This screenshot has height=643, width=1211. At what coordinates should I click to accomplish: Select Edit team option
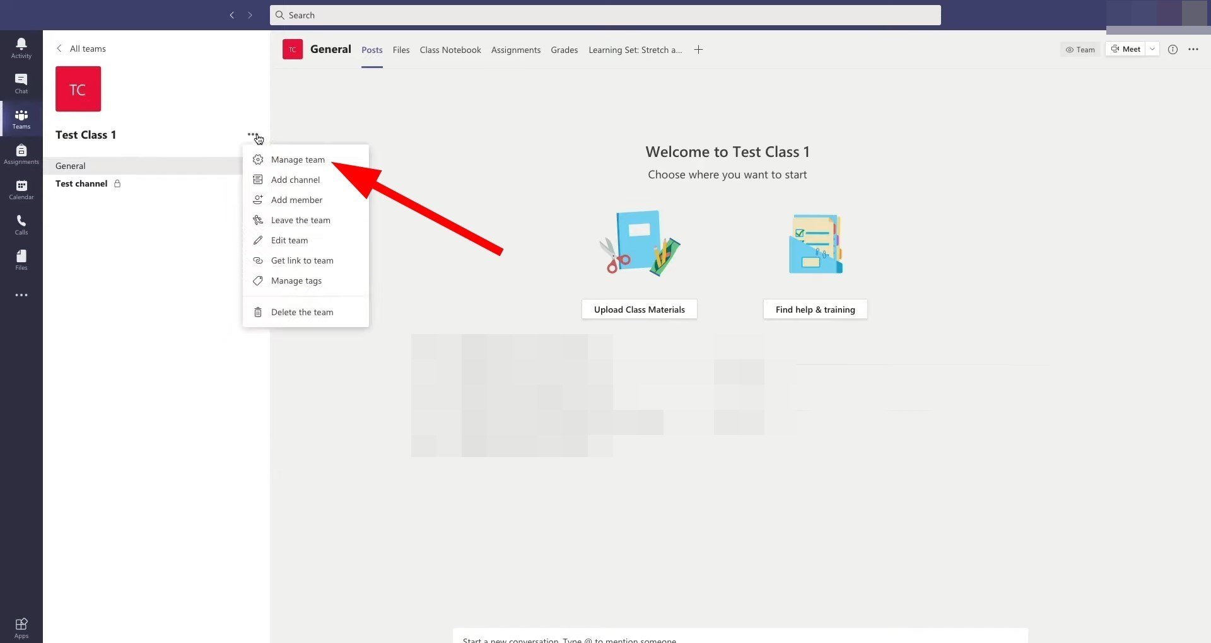[306, 240]
